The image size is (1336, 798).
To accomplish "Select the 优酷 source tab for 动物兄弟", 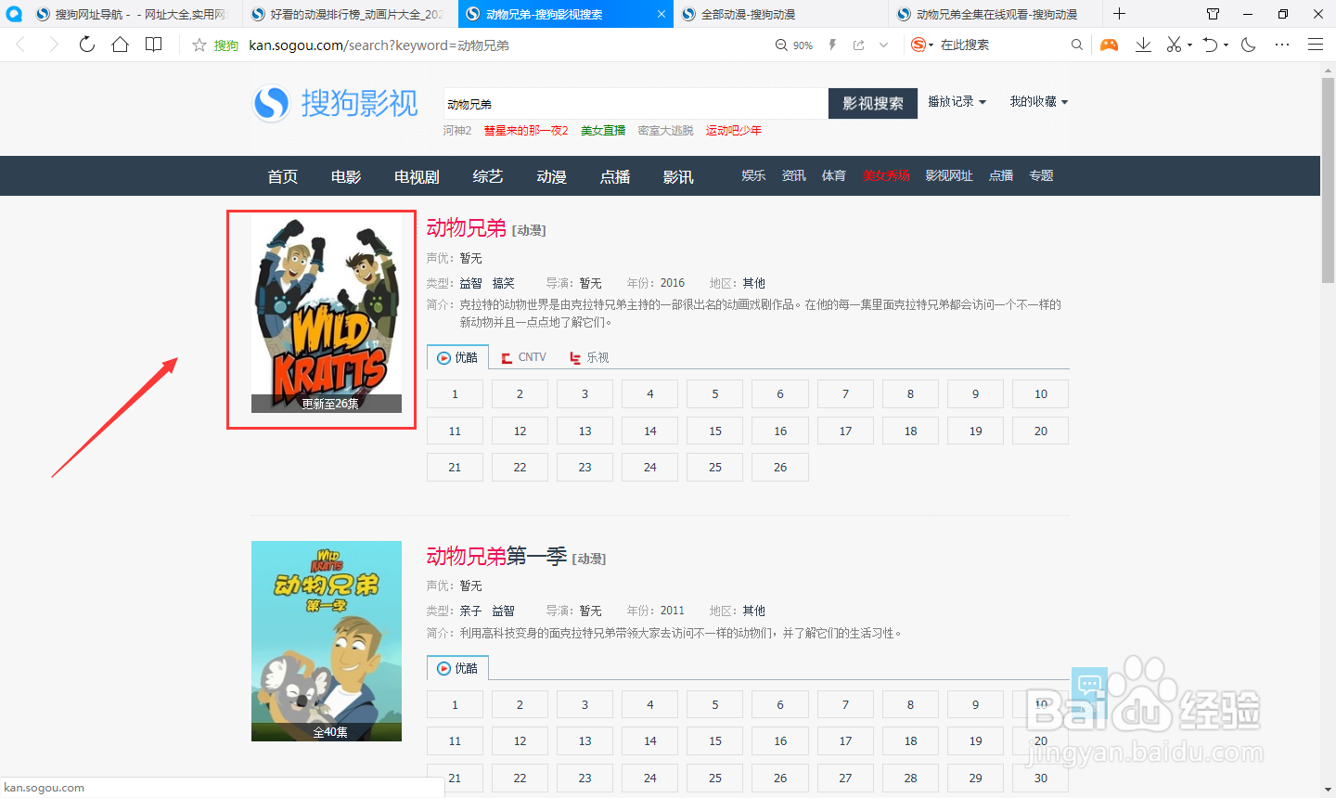I will pyautogui.click(x=457, y=357).
